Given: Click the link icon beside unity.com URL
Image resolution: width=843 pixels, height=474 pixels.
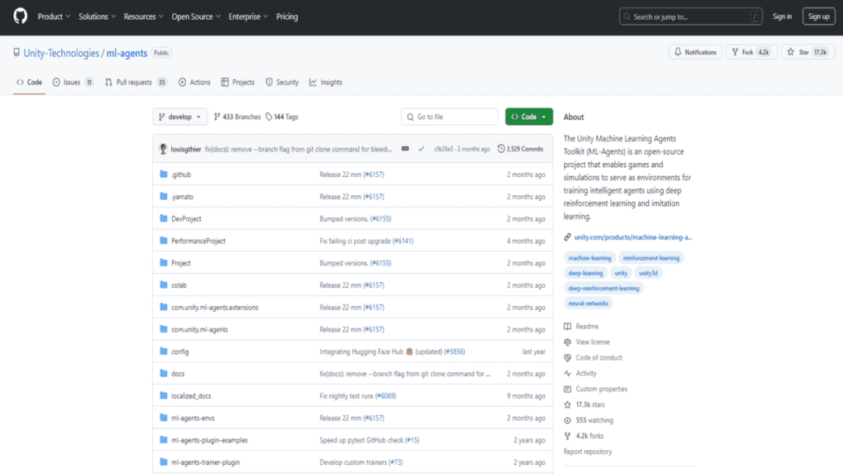Looking at the screenshot, I should click(567, 237).
